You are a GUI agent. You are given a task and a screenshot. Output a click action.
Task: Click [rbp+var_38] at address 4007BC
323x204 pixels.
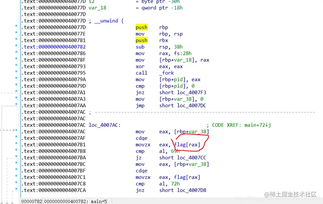click(192, 164)
